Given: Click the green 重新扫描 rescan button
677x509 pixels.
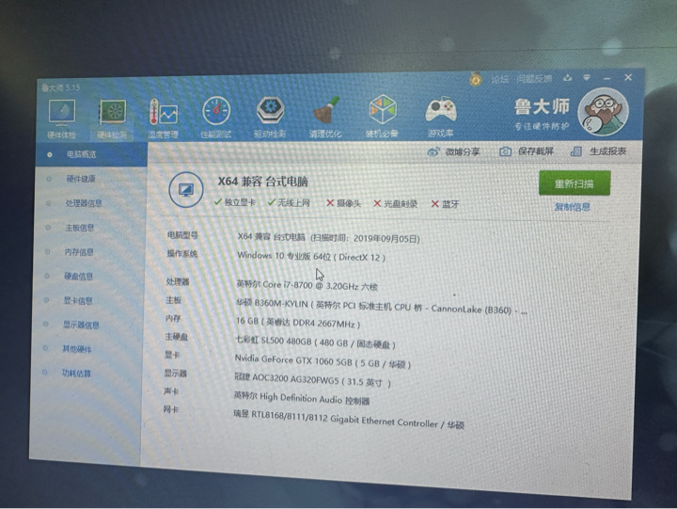Looking at the screenshot, I should pos(575,183).
